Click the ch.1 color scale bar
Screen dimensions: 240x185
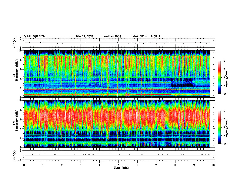tap(219, 77)
